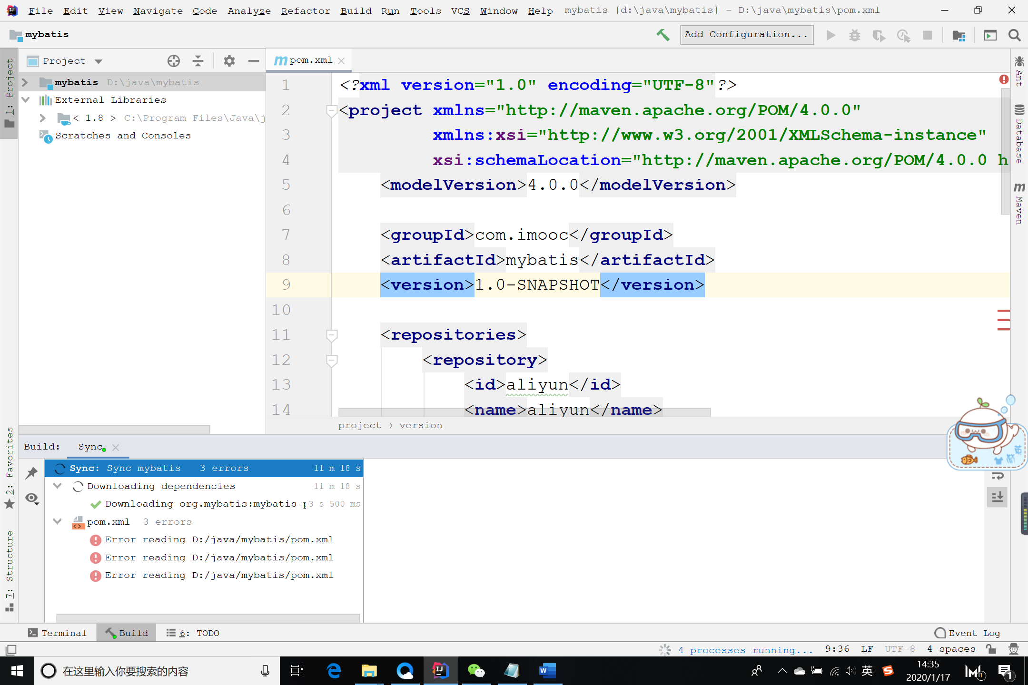The width and height of the screenshot is (1028, 685).
Task: Switch to the Terminal tab
Action: click(x=57, y=633)
